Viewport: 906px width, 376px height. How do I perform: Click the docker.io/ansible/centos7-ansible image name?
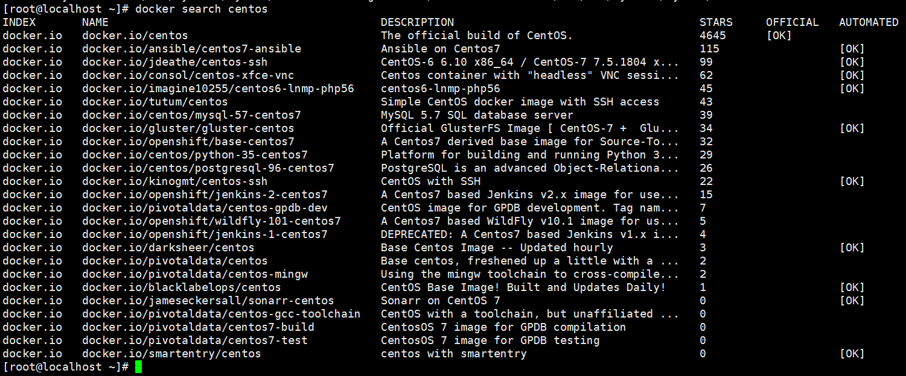[191, 49]
